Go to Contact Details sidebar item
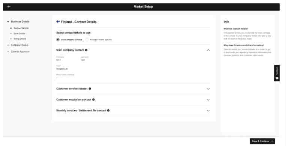This screenshot has height=146, width=286. tap(21, 28)
